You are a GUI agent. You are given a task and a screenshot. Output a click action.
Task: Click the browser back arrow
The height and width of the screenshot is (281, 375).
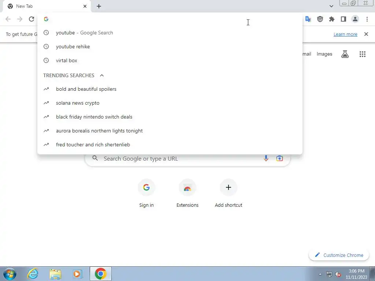coord(8,19)
